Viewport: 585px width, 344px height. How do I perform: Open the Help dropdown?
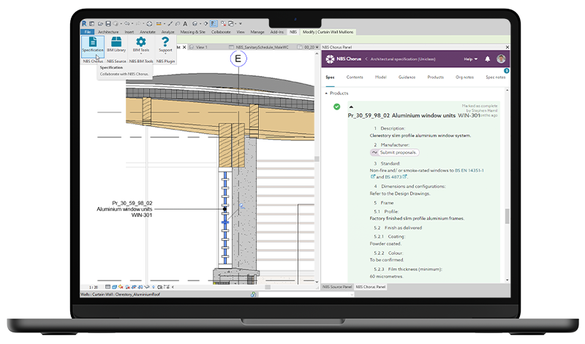[470, 59]
